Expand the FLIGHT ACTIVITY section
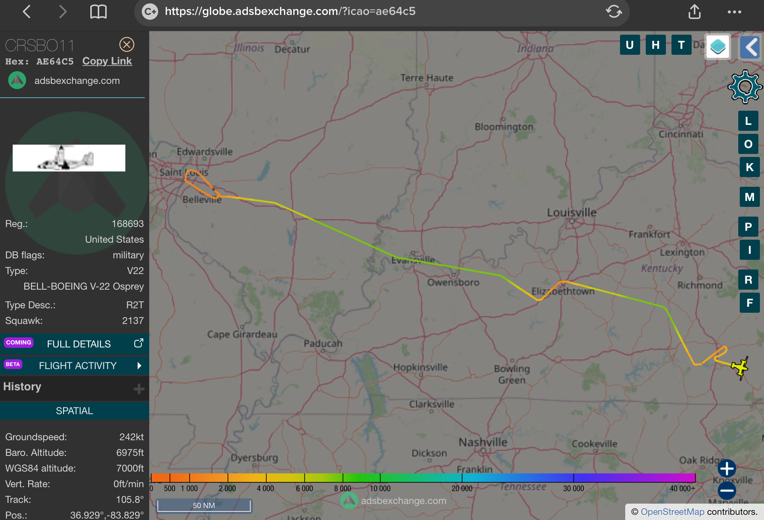764x520 pixels. click(75, 365)
